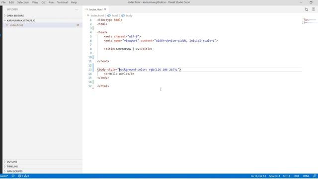Expand the NPM Scripts panel
This screenshot has height=179, width=318.
pyautogui.click(x=43, y=171)
